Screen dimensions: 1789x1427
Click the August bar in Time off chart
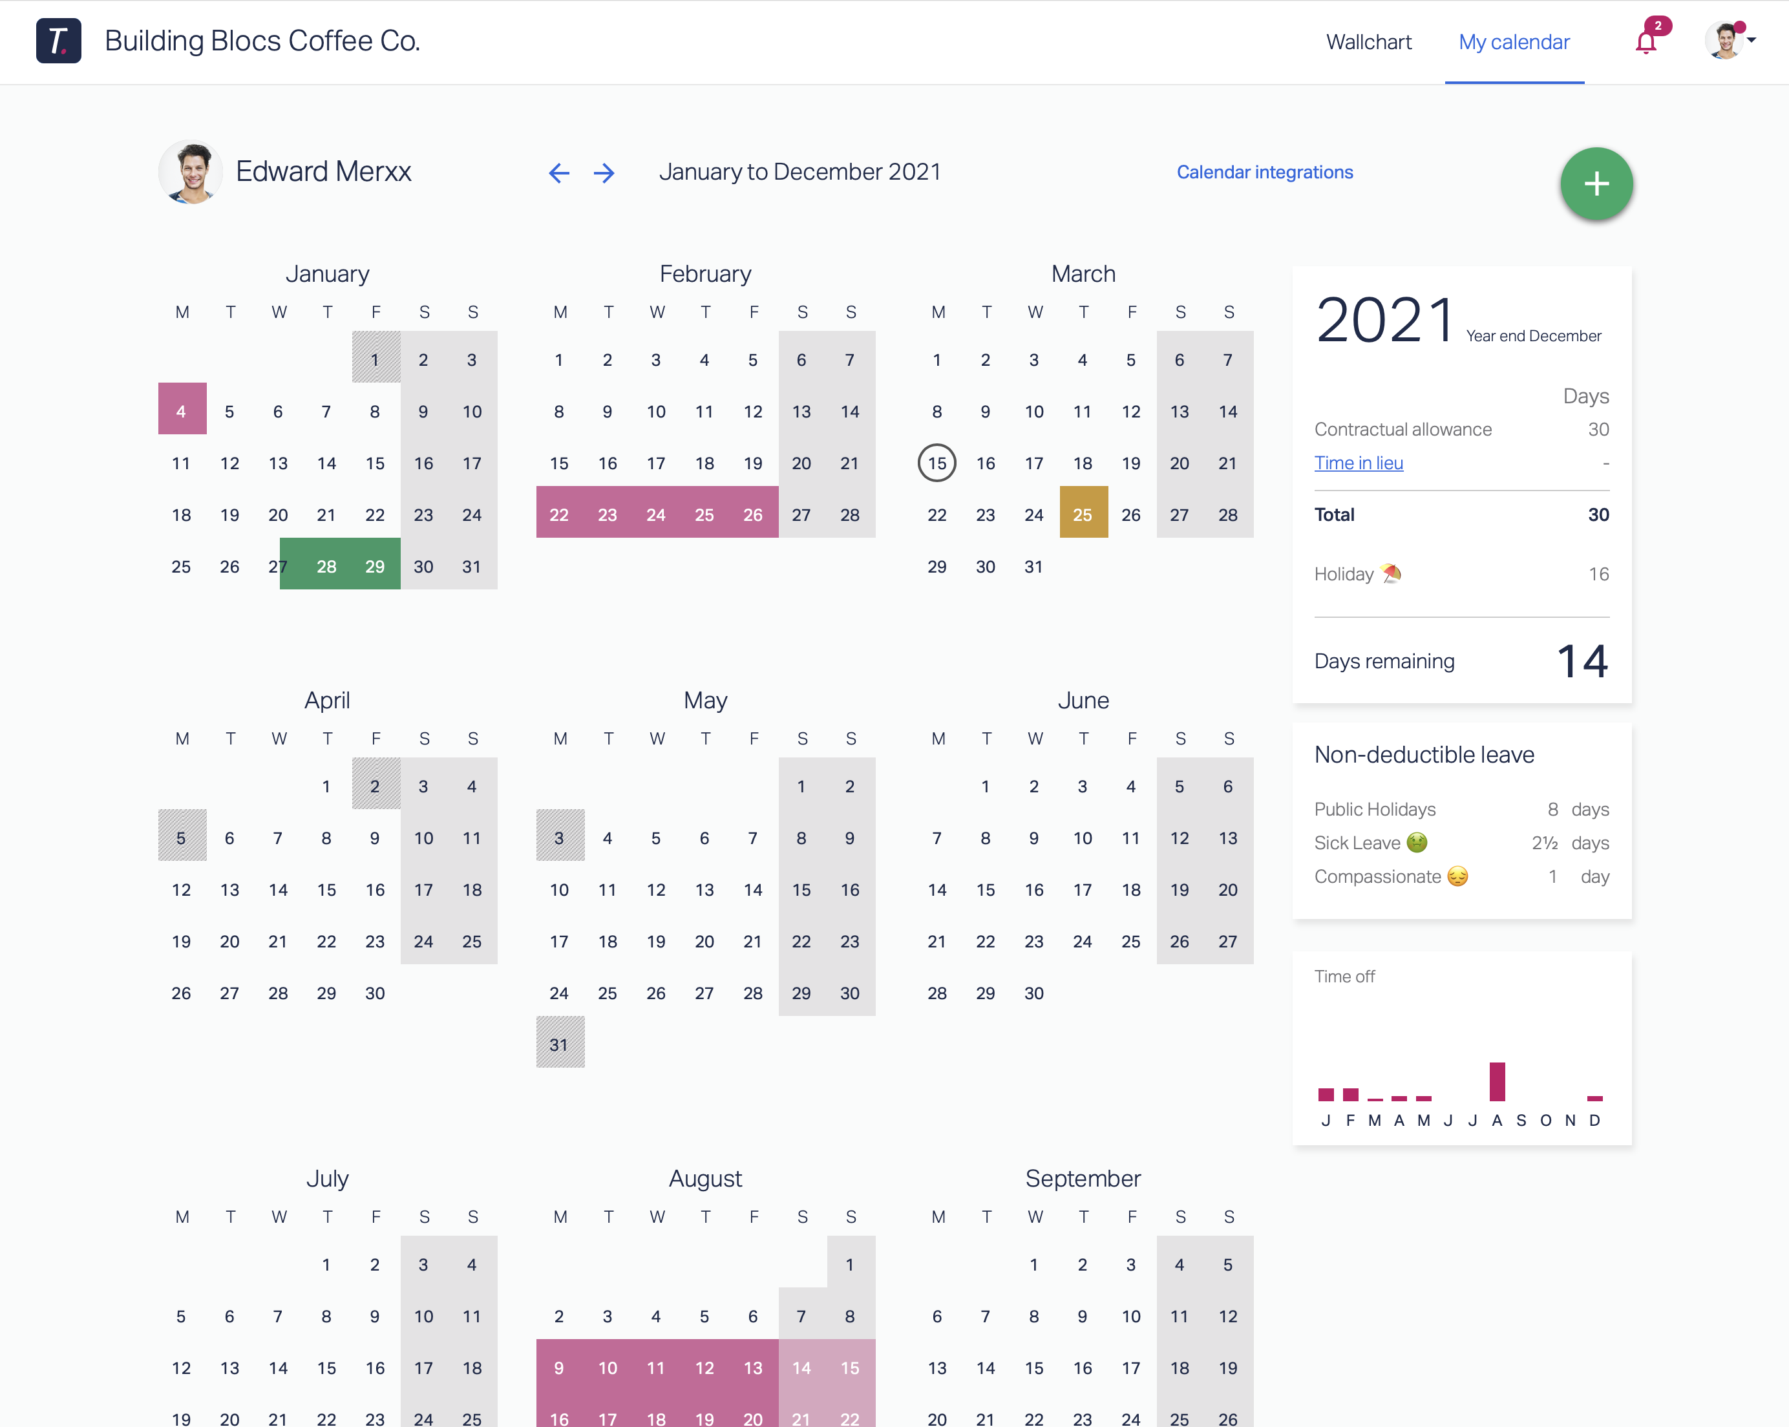(1497, 1082)
